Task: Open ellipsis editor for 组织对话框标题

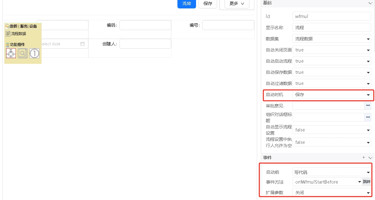Action: pyautogui.click(x=368, y=117)
